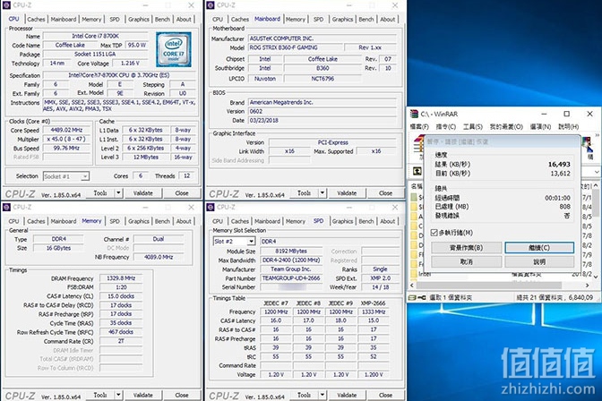This screenshot has width=602, height=401.
Task: Click the WinRAR horizontal scrollbar
Action: click(x=488, y=286)
